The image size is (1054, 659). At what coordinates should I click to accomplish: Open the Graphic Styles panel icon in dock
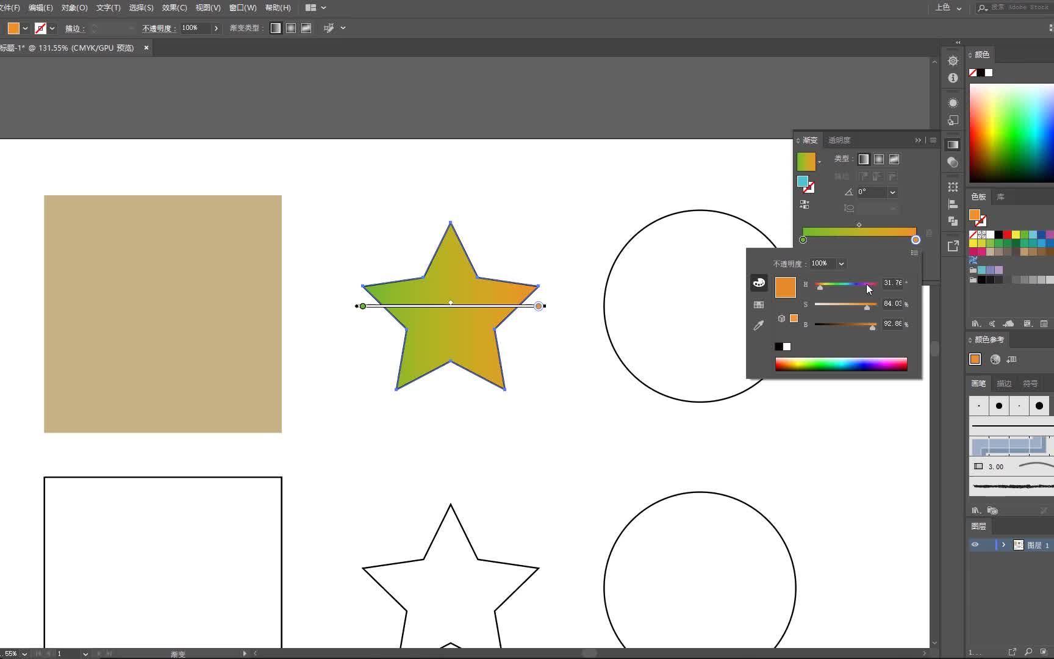pos(953,120)
